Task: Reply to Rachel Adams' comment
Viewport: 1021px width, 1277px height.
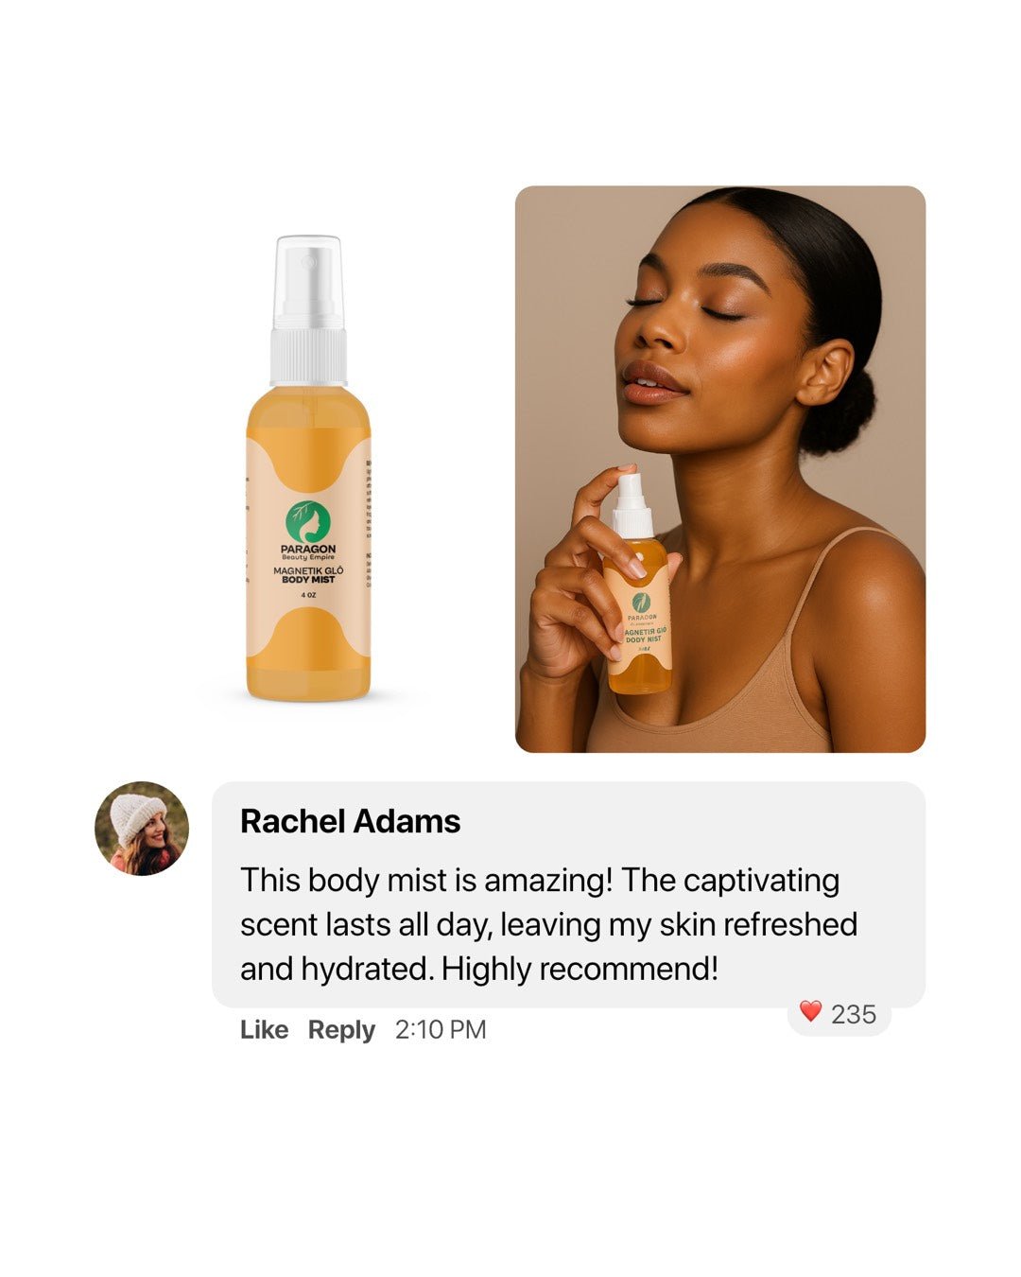Action: pos(341,1030)
